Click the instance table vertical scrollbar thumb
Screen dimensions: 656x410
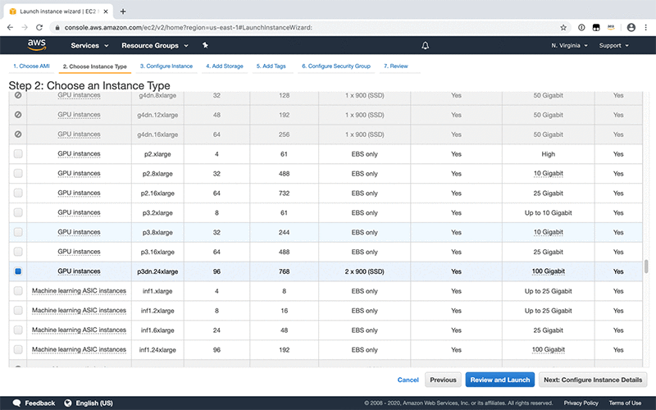646,266
